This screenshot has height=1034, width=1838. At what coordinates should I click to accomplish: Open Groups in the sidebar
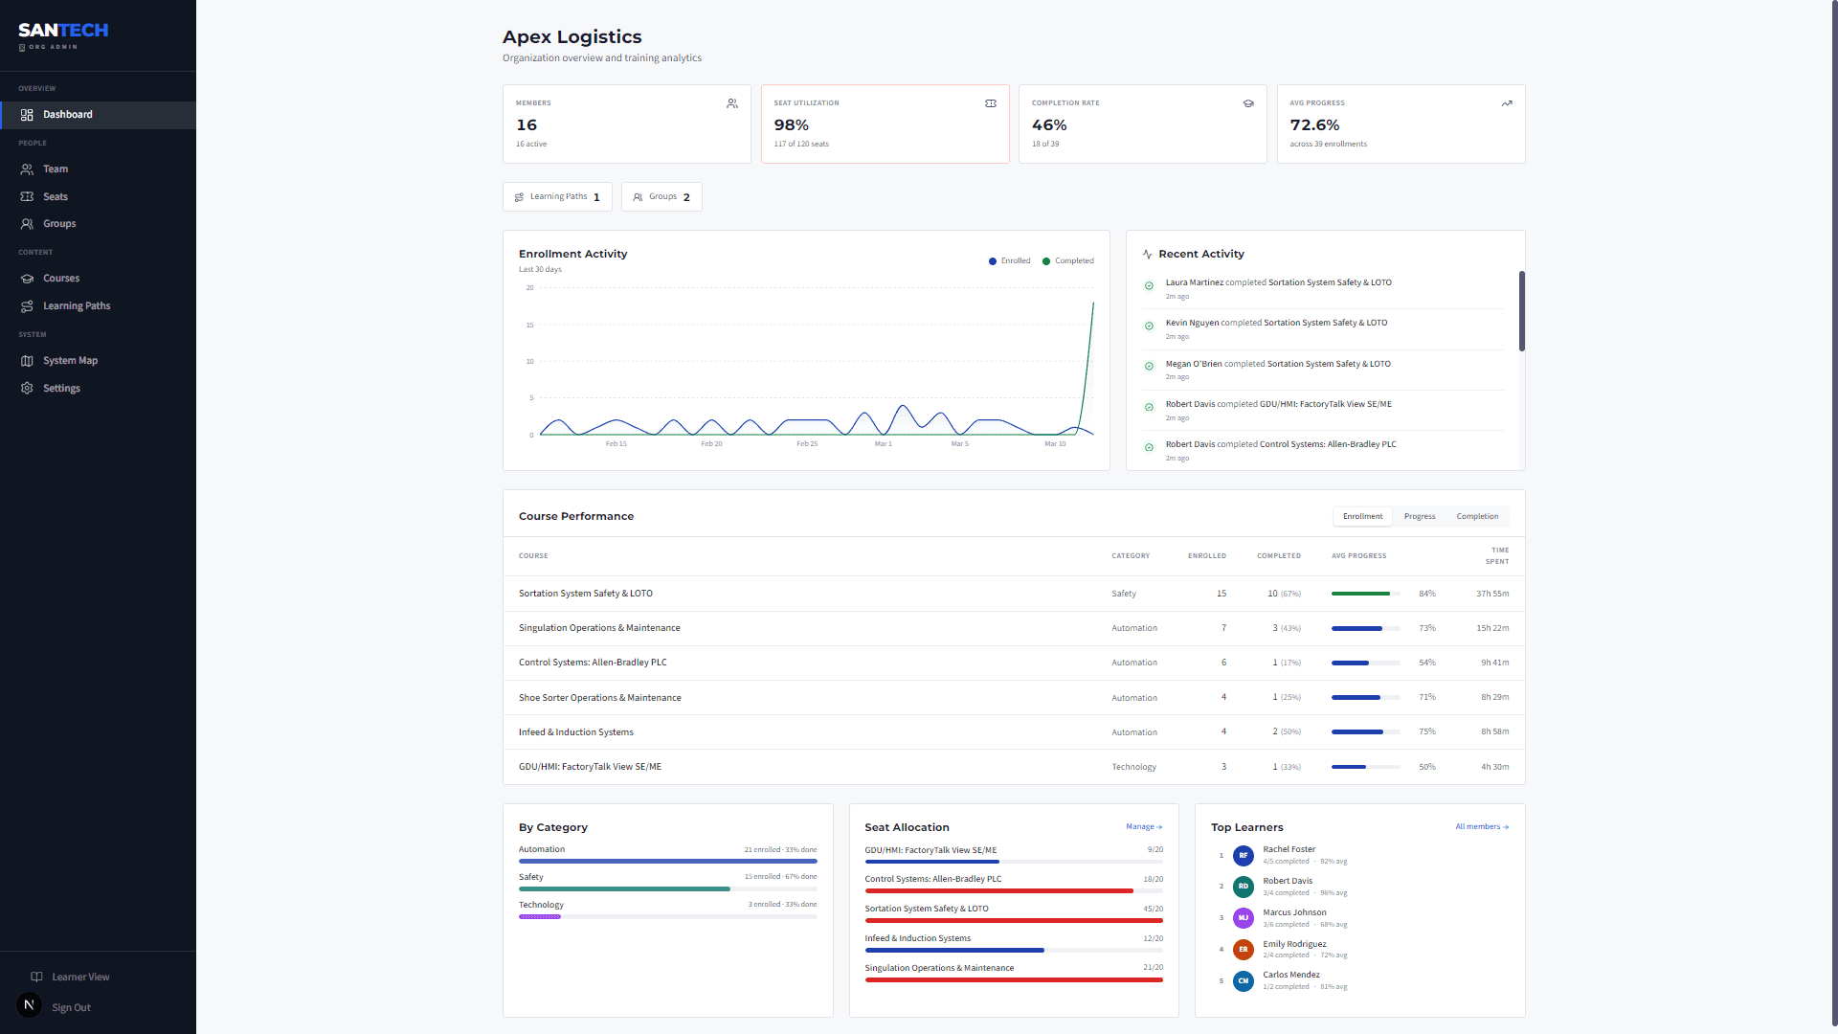click(x=98, y=224)
